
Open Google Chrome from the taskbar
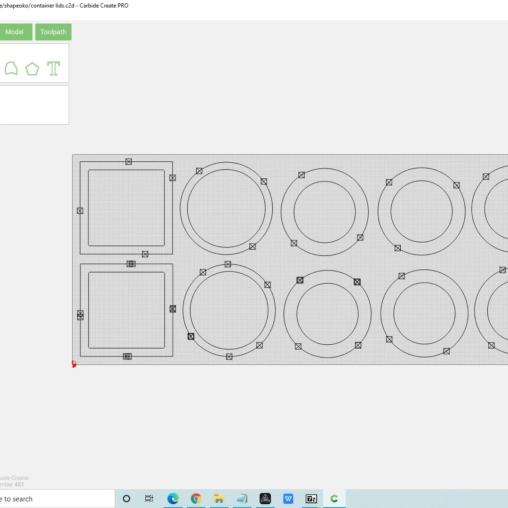click(x=196, y=499)
